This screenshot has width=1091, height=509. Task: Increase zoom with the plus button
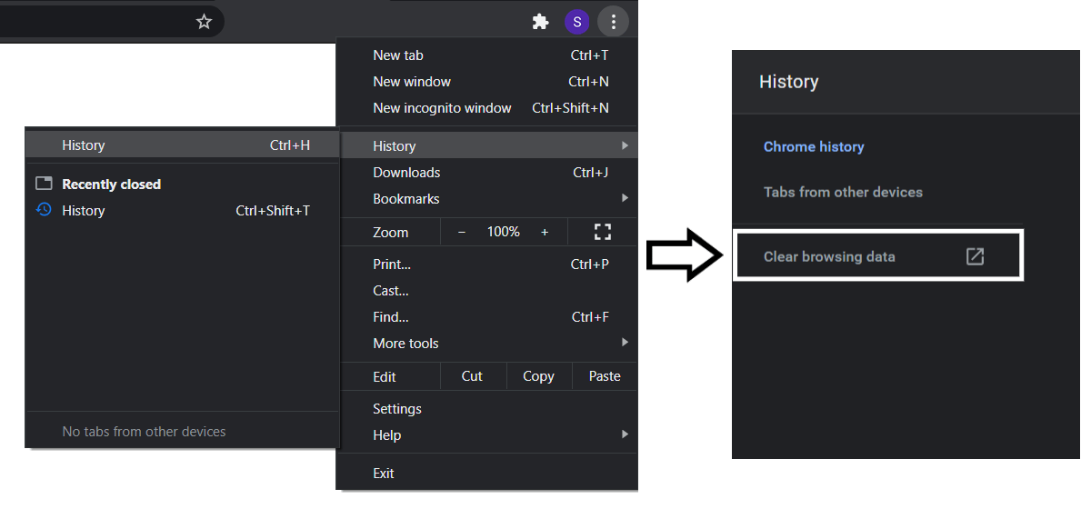pos(545,232)
